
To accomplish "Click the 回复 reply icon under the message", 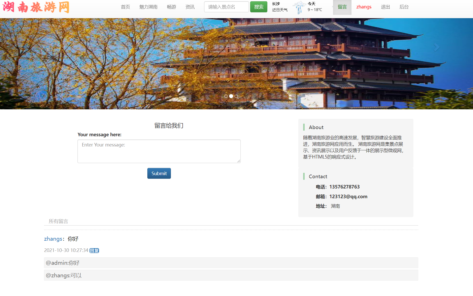I will pos(94,250).
